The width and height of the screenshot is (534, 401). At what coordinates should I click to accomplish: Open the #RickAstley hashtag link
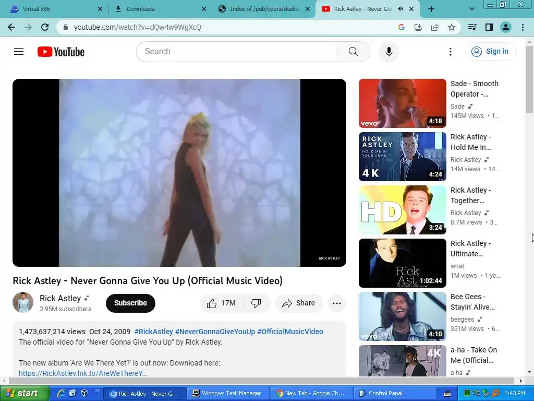[154, 332]
